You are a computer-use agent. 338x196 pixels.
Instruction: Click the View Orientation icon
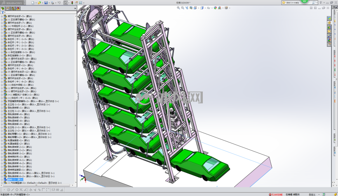pos(195,8)
